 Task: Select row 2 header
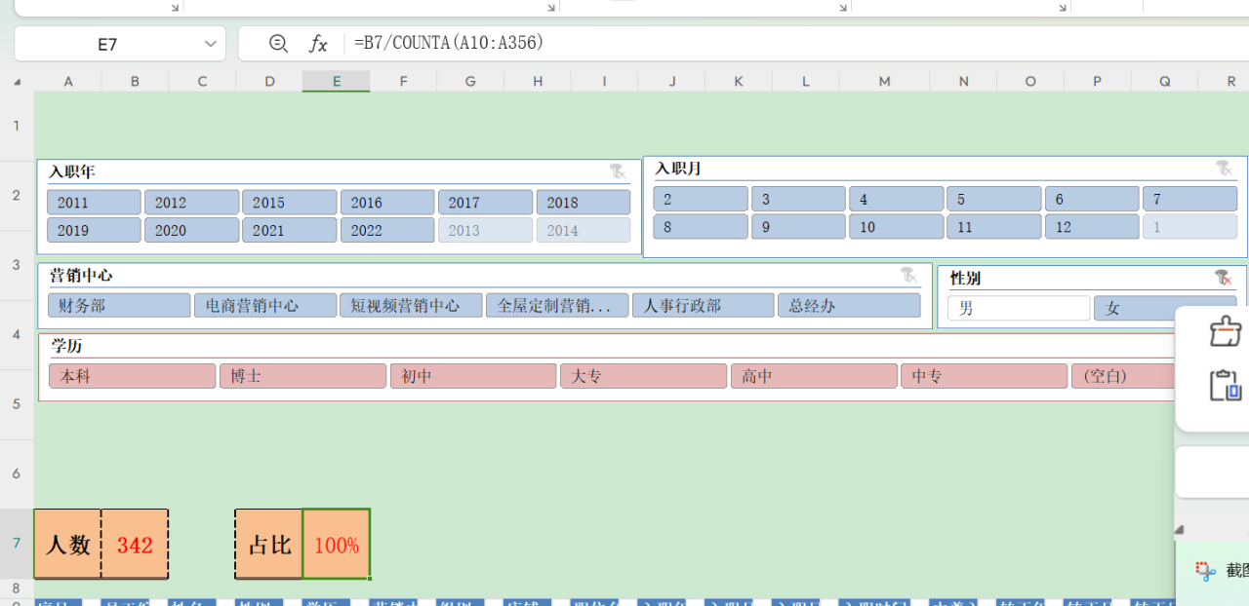(17, 196)
